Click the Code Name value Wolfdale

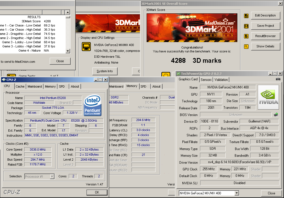(39, 103)
